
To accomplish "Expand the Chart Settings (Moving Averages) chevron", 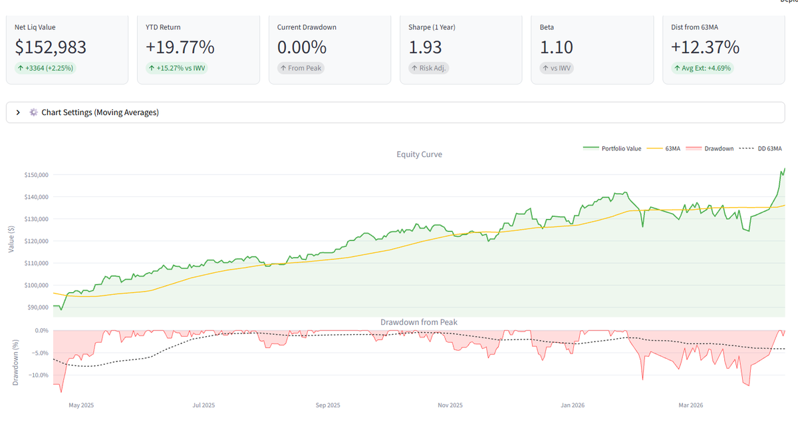I will (18, 112).
